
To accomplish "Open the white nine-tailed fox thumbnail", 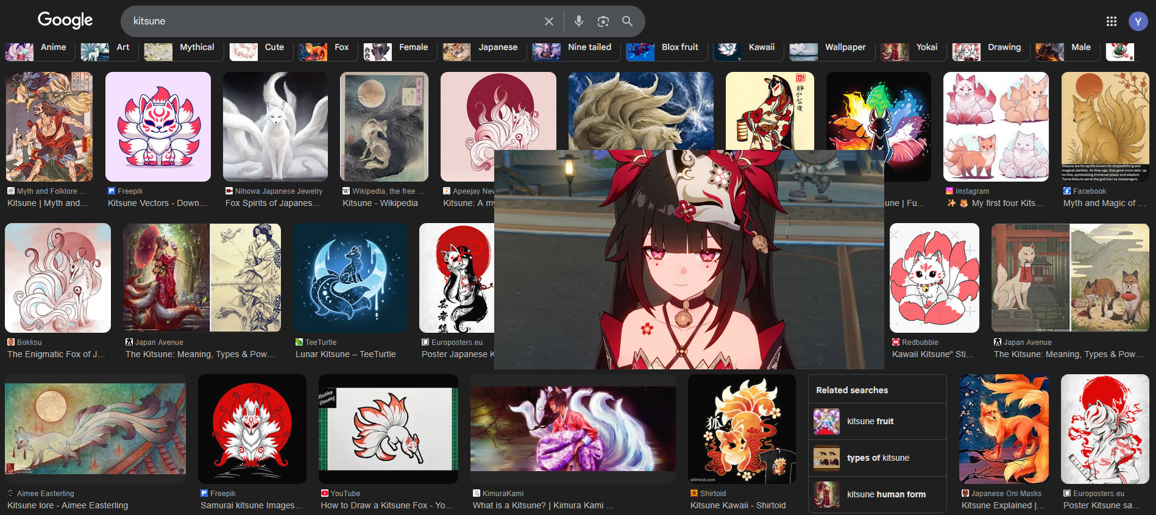I will point(275,127).
